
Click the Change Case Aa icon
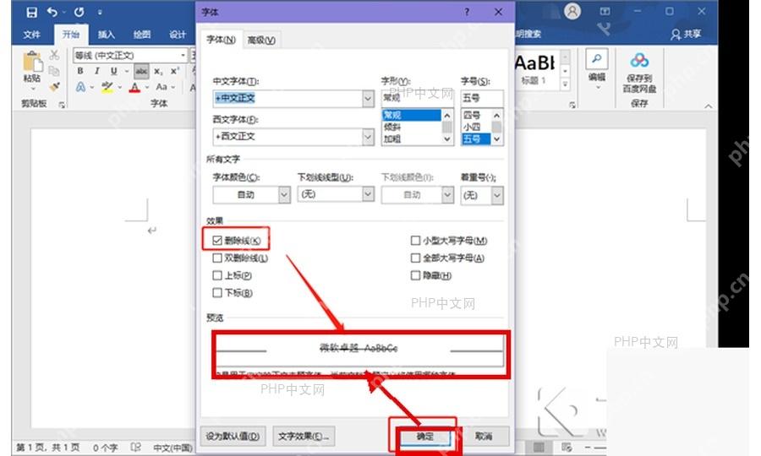coord(162,87)
